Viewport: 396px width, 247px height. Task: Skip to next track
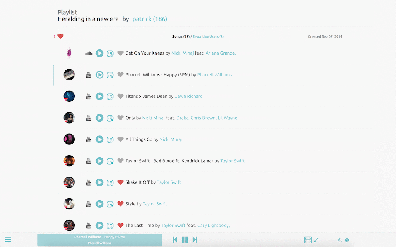pyautogui.click(x=195, y=239)
